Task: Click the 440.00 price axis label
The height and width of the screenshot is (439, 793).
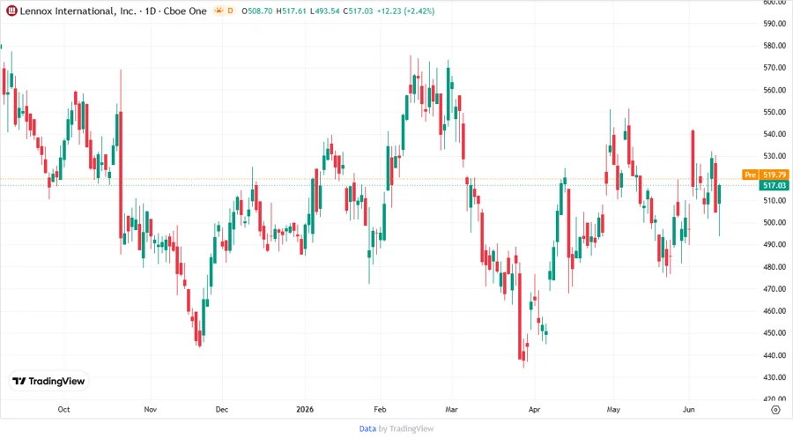Action: point(774,355)
